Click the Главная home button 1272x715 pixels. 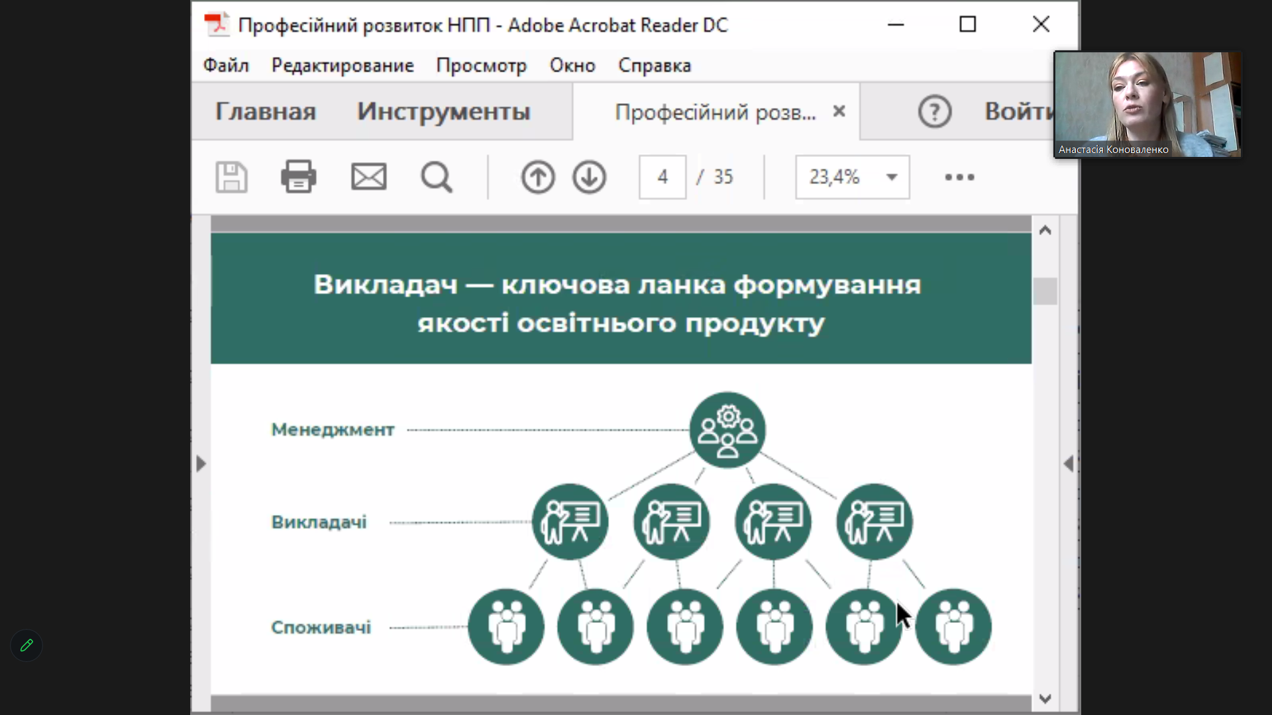click(x=265, y=112)
